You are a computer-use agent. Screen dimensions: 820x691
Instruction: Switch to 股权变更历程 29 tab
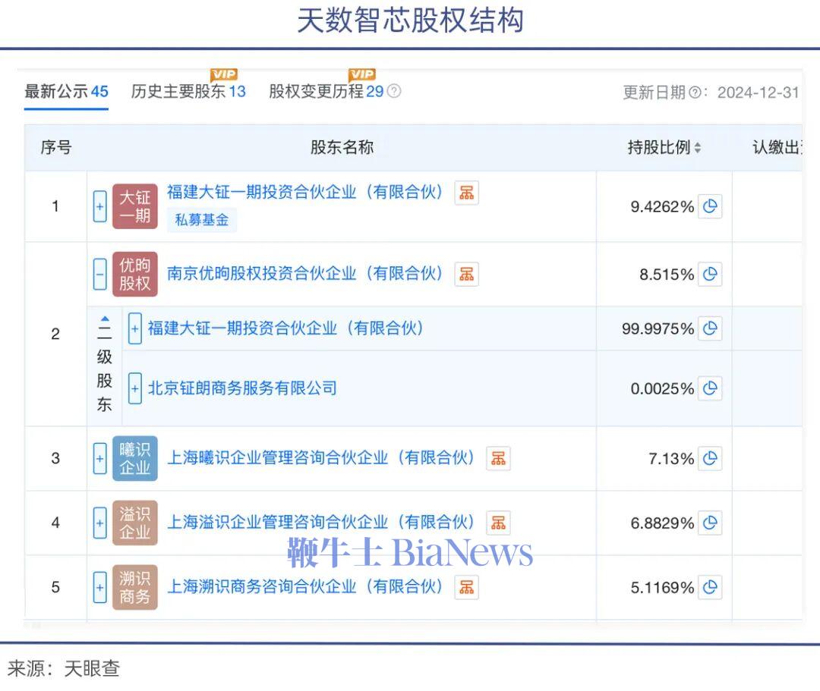[326, 92]
